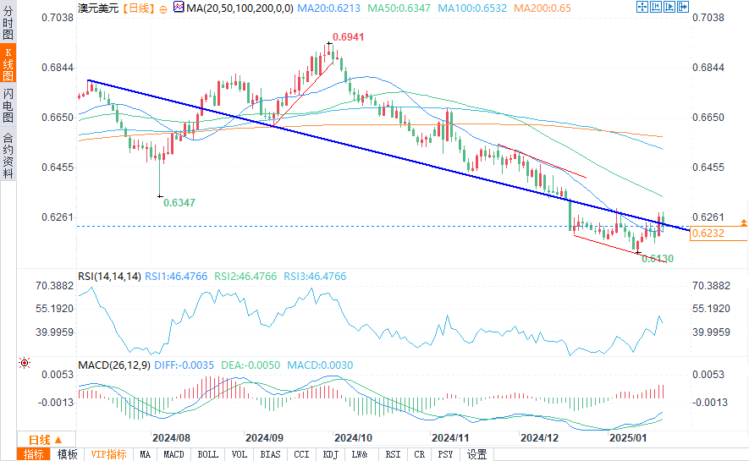This screenshot has height=461, width=749.
Task: Click the orange circle icon beside 日线 label
Action: click(163, 9)
